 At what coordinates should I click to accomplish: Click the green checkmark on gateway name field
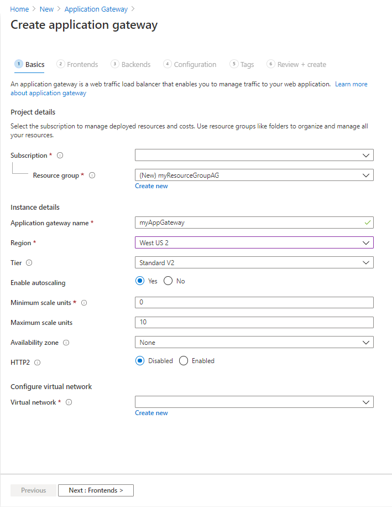(367, 223)
